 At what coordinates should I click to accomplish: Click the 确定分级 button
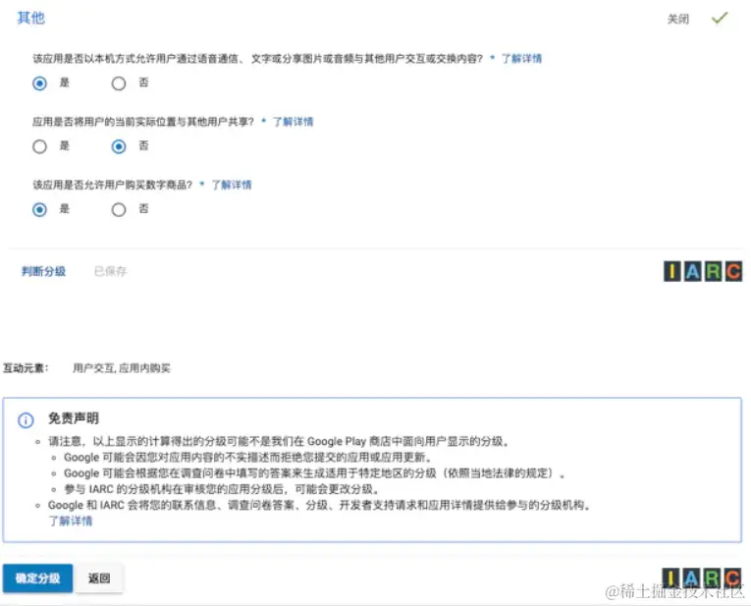pos(38,578)
